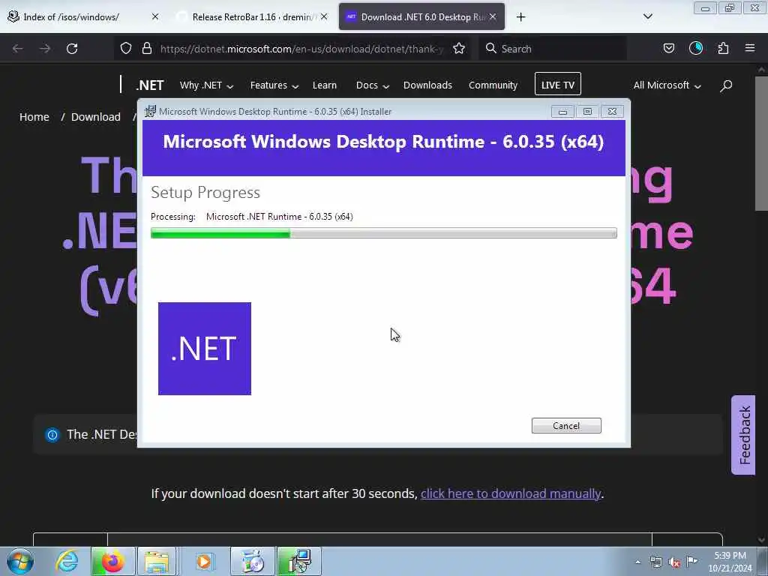Click the setup progress bar
The height and width of the screenshot is (576, 768).
click(x=383, y=233)
